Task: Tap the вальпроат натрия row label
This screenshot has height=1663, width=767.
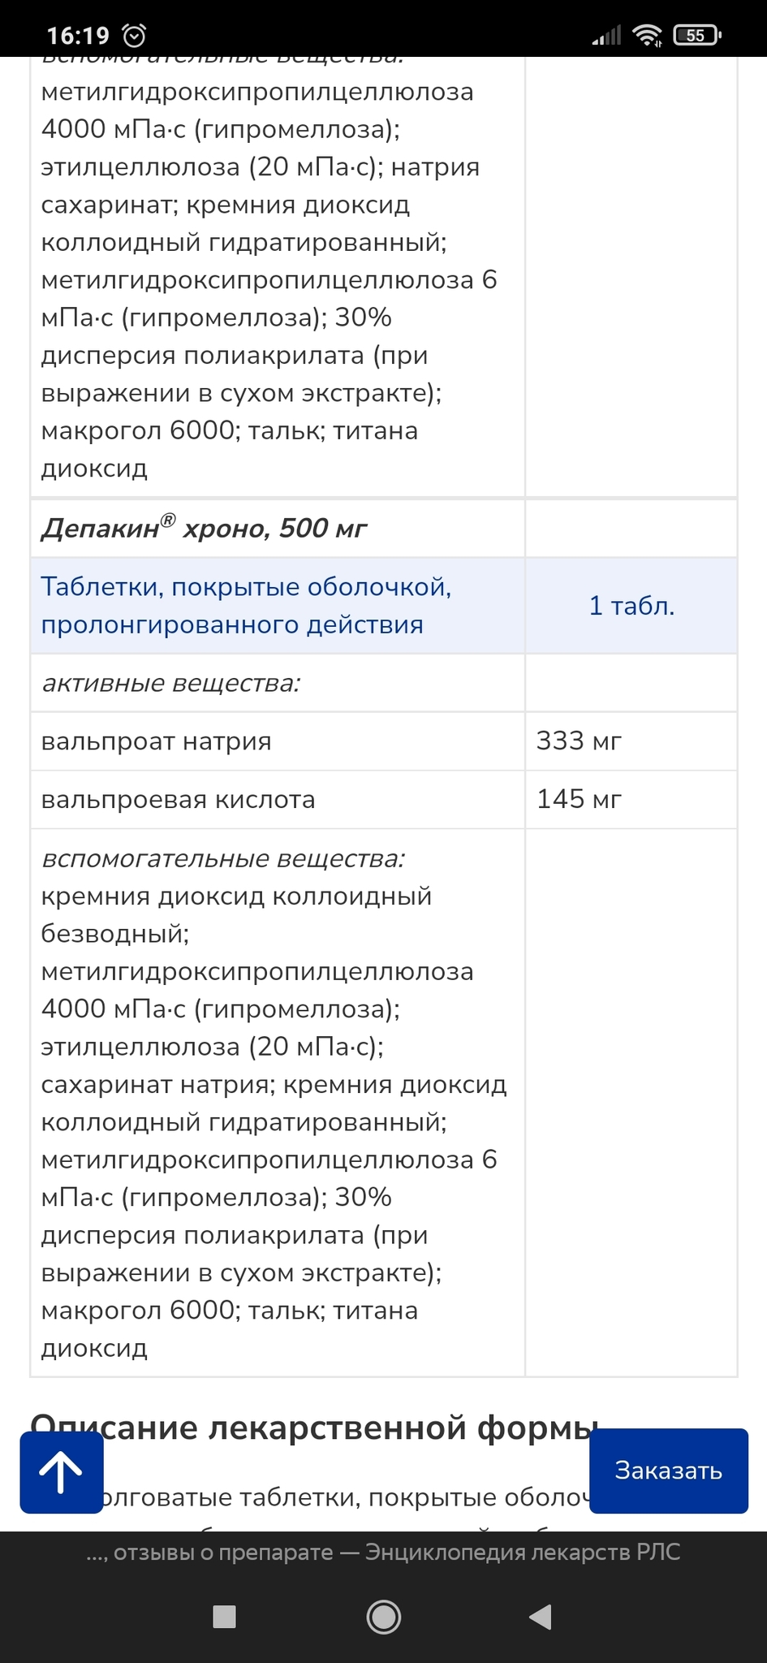Action: [x=157, y=741]
